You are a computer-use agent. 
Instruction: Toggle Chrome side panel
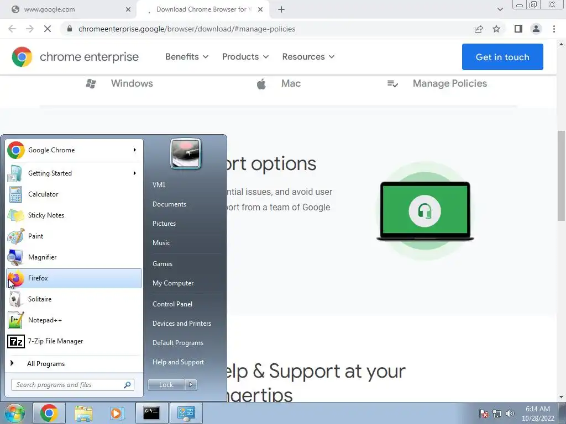[x=518, y=29]
